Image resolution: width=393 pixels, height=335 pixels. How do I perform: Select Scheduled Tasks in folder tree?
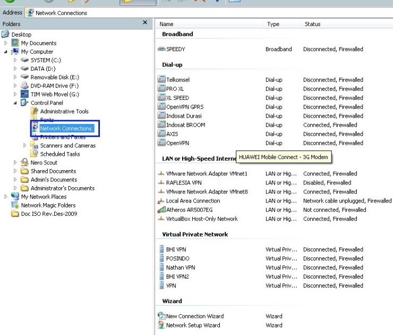click(60, 154)
